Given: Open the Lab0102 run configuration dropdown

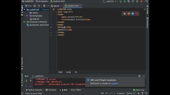Looking at the screenshot, I should coord(110,1).
